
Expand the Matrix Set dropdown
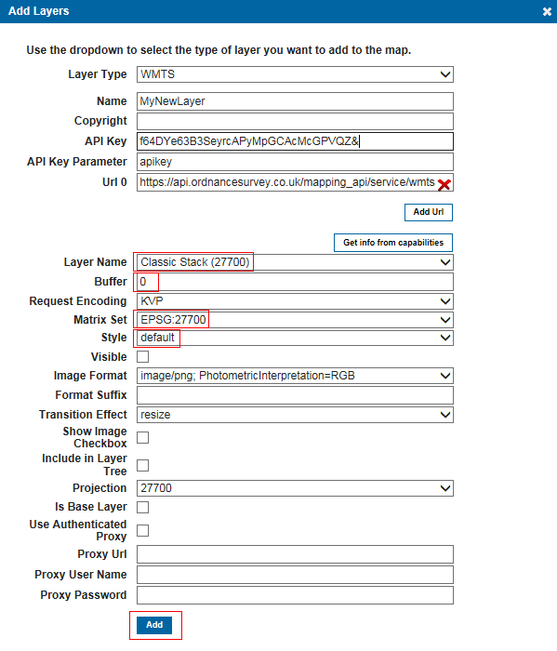pos(295,320)
